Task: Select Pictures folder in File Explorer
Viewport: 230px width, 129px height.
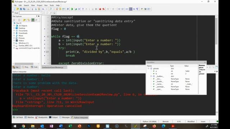Action: point(22,38)
